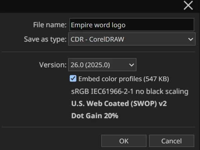Click the dialog's dark title bar
This screenshot has width=200, height=150.
click(89, 6)
